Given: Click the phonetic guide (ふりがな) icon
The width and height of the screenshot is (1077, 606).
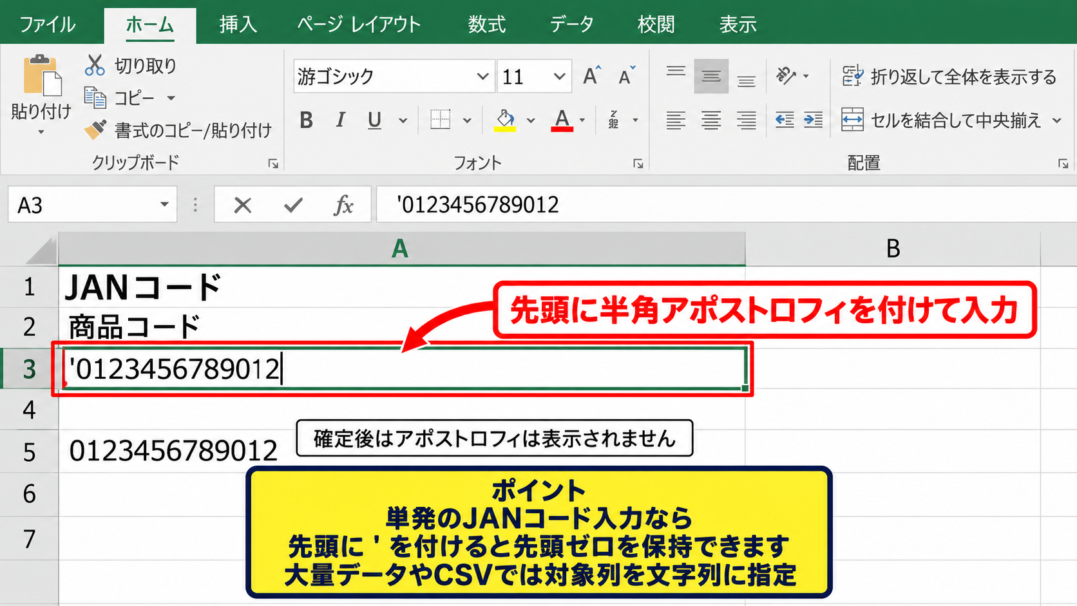Looking at the screenshot, I should tap(615, 120).
